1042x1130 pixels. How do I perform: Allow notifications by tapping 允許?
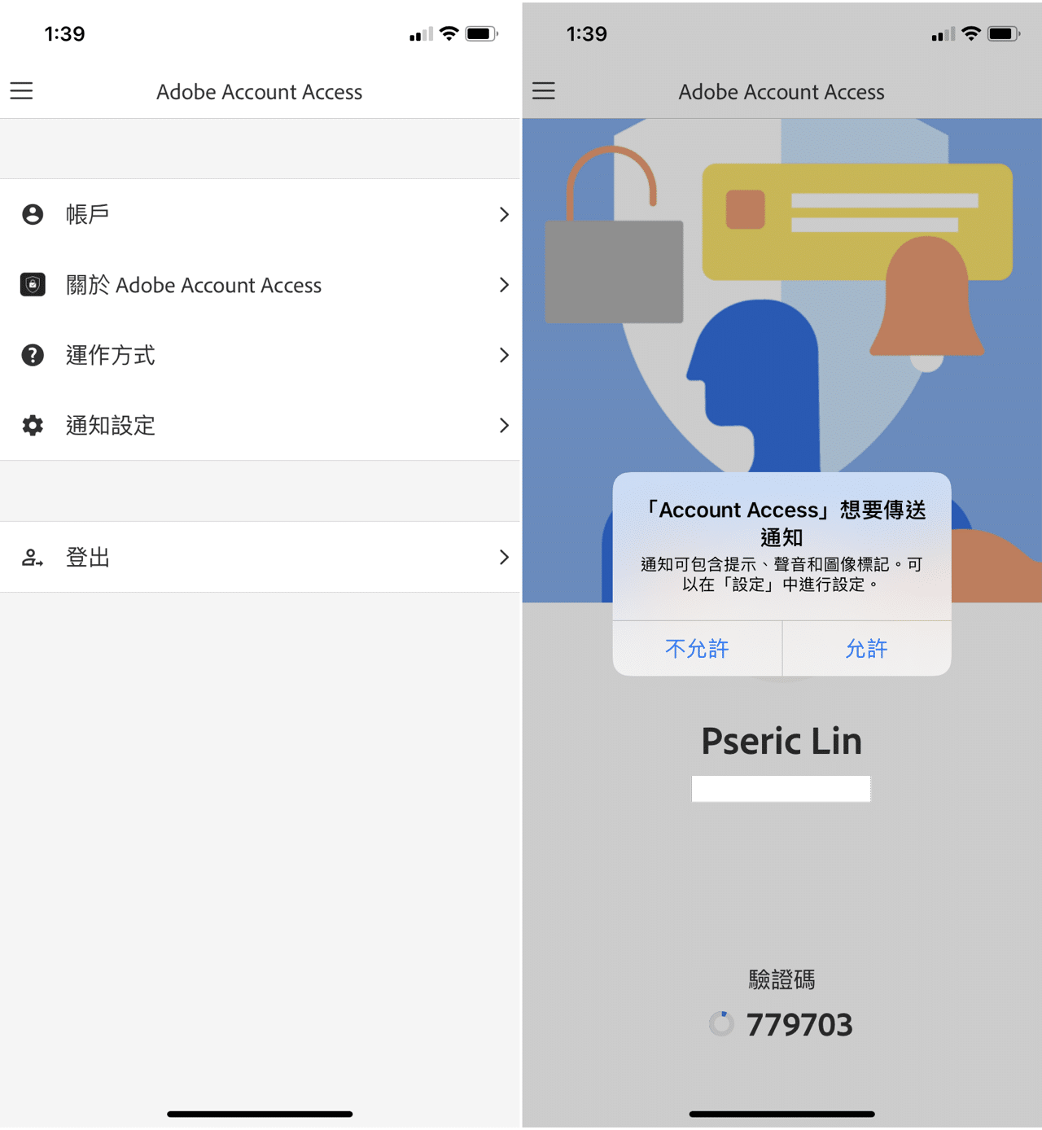click(x=866, y=649)
